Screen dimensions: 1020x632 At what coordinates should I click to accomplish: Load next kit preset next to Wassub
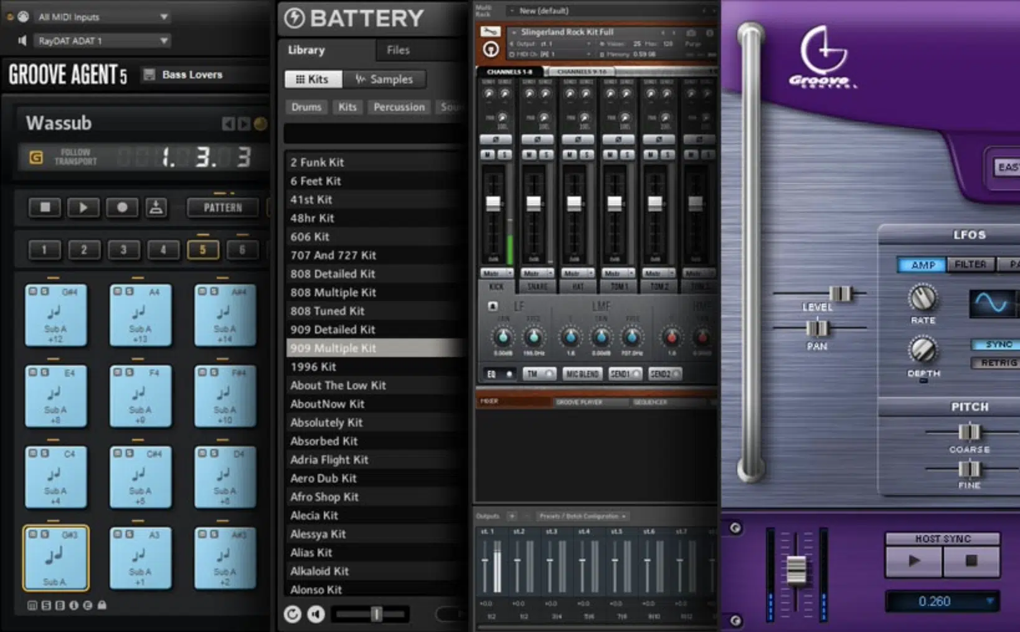pyautogui.click(x=243, y=124)
